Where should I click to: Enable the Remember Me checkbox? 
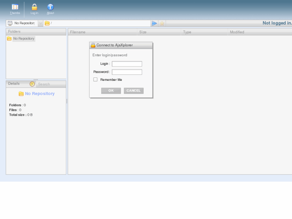(x=95, y=80)
